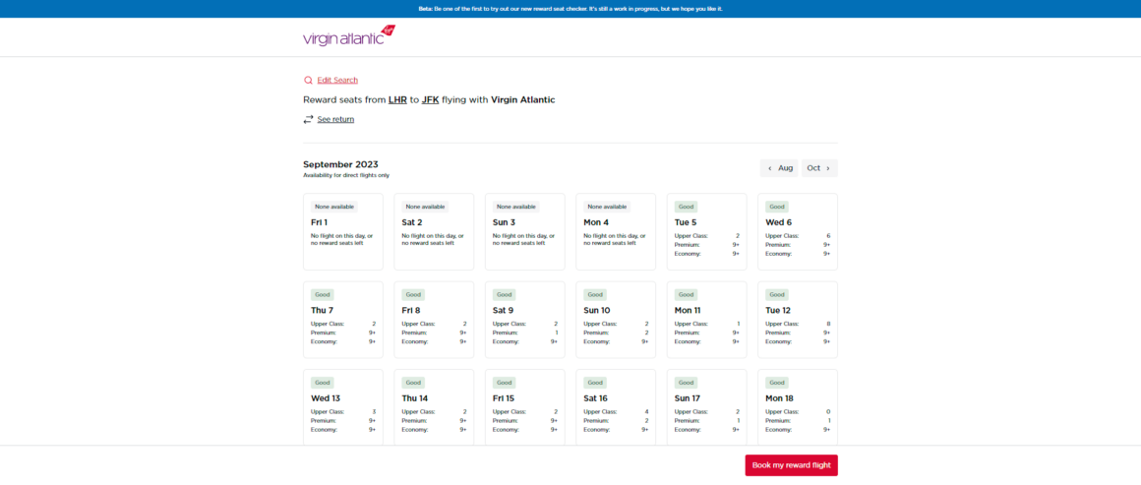Select the Sun 17 date card
1141x485 pixels.
[706, 408]
